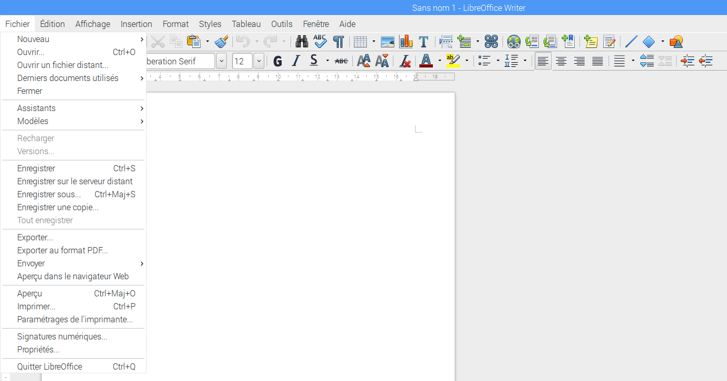Click the font color swatch A
This screenshot has height=381, width=727.
426,61
